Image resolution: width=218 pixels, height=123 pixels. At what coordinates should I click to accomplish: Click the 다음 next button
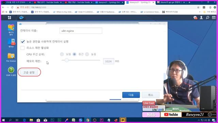[131, 95]
